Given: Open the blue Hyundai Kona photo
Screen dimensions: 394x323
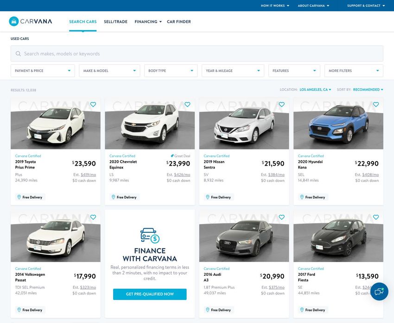Looking at the screenshot, I should pyautogui.click(x=338, y=124).
